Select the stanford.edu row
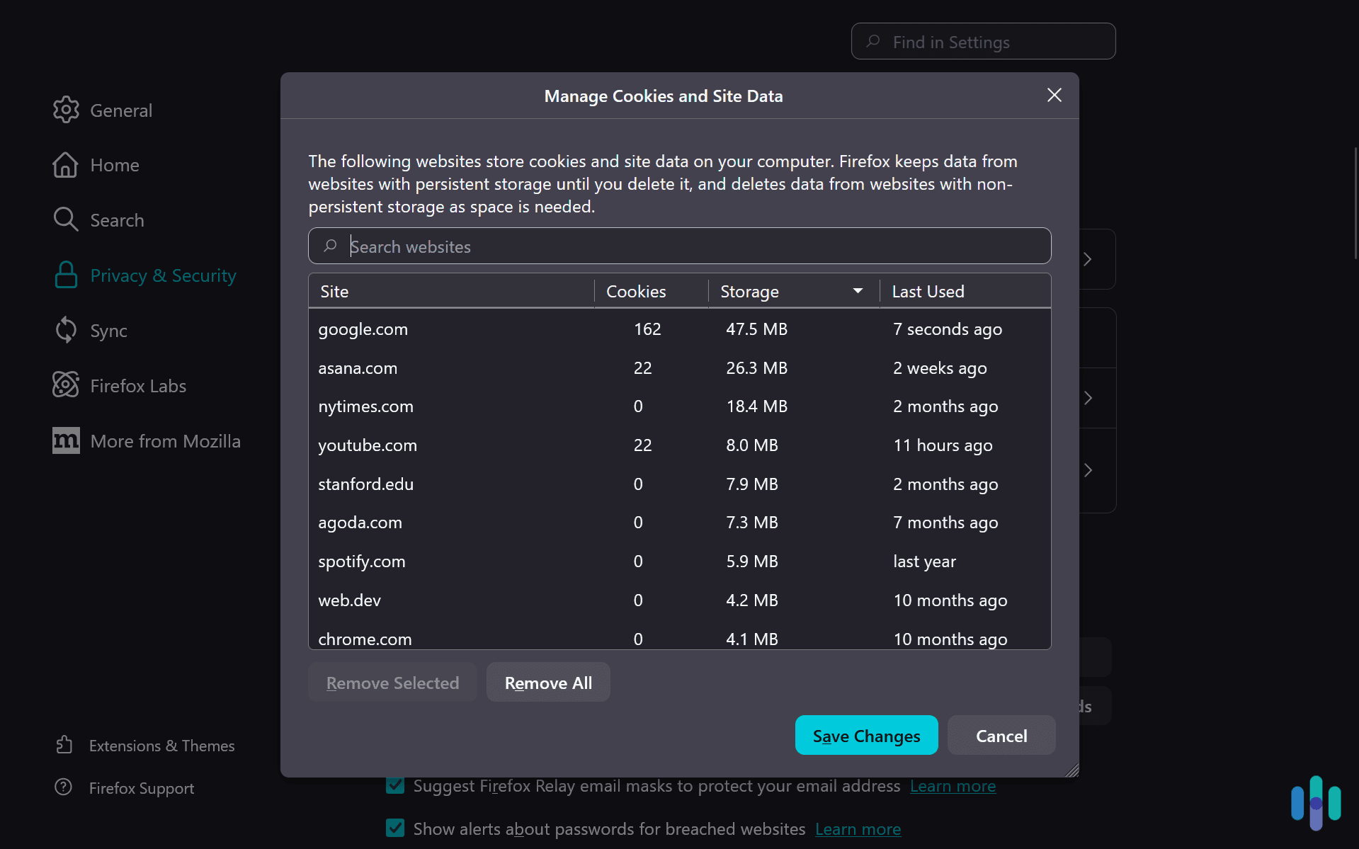Screen dimensions: 1359x849 680,484
